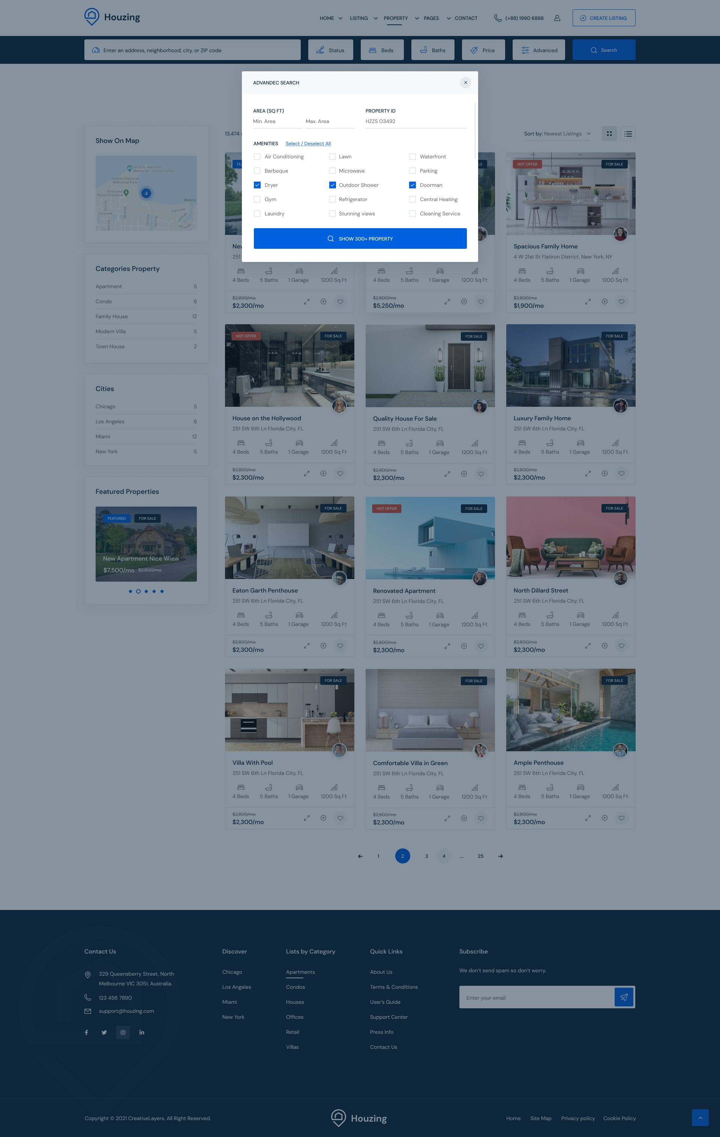Screen dimensions: 720x1137
Task: Submit email with paper plane icon
Action: [623, 997]
